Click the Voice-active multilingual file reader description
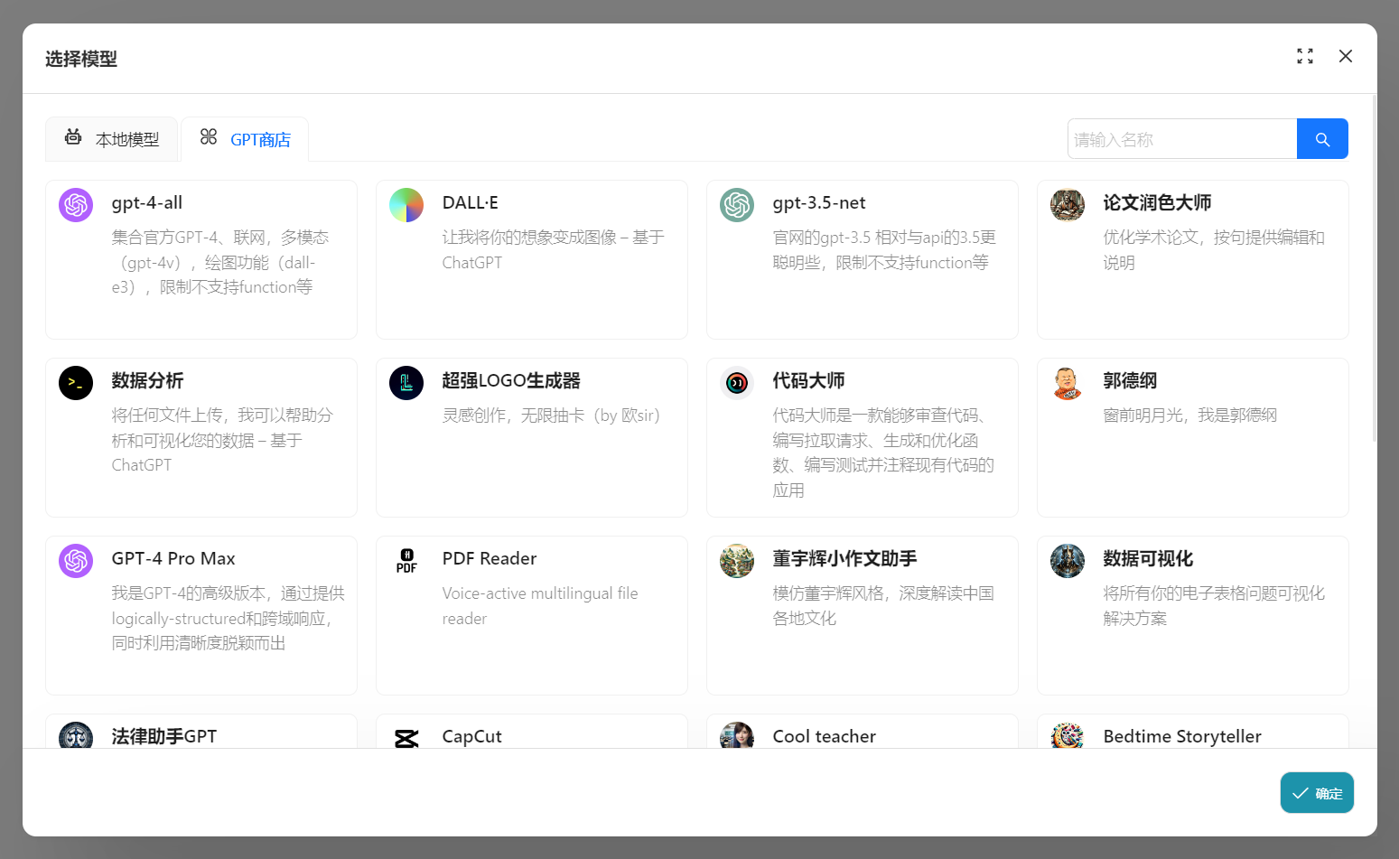 (x=540, y=606)
